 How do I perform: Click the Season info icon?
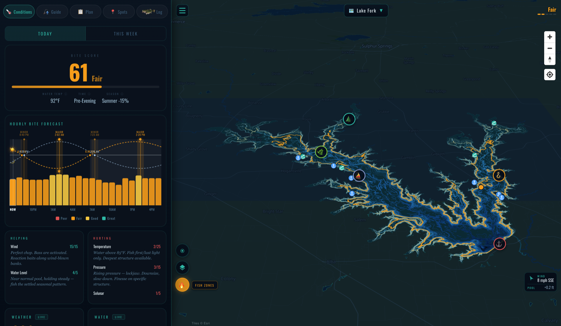click(x=122, y=94)
